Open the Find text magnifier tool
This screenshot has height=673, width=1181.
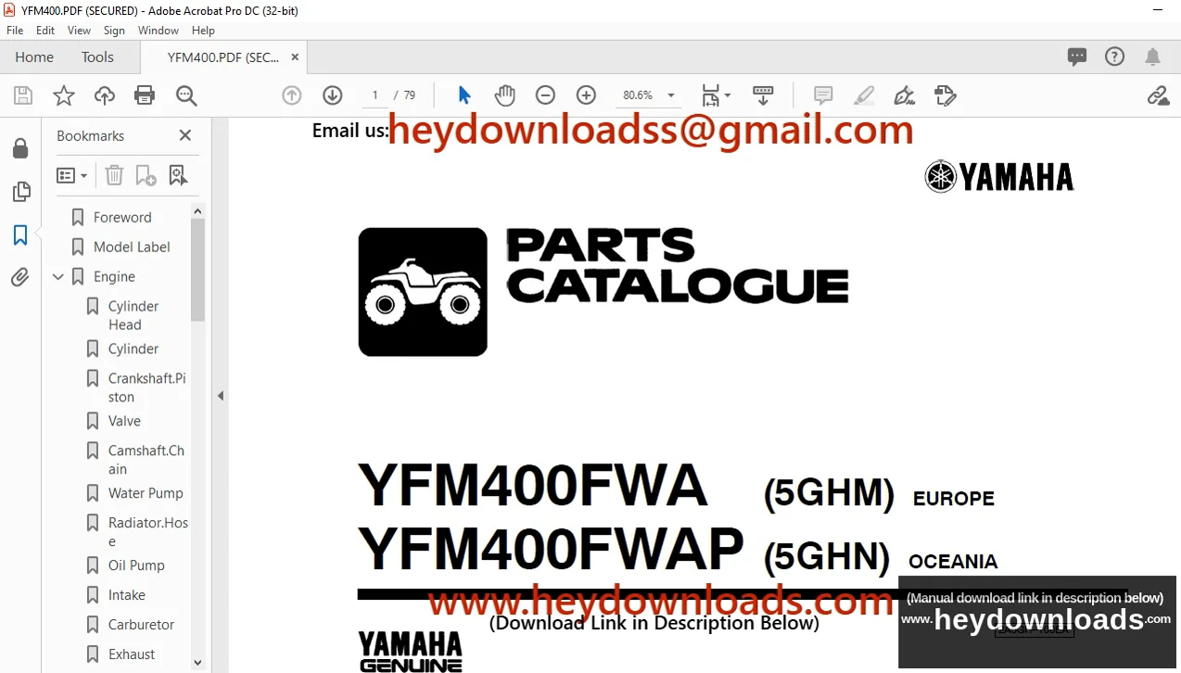pyautogui.click(x=186, y=95)
